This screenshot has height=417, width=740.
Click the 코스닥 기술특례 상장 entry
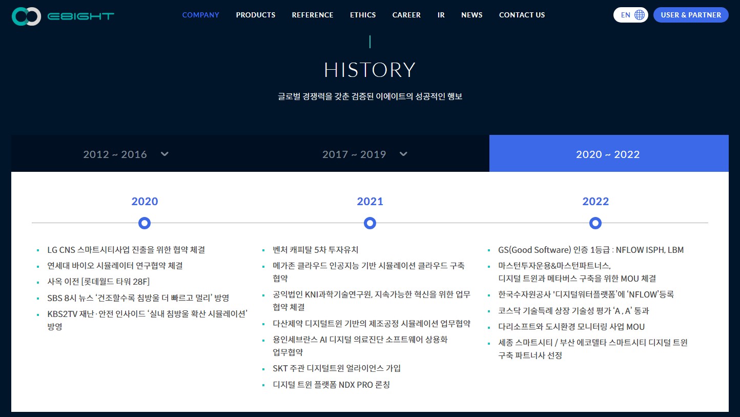[573, 310]
